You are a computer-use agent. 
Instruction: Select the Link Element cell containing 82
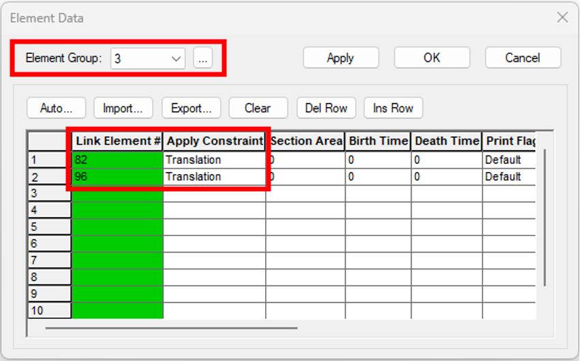pos(117,160)
